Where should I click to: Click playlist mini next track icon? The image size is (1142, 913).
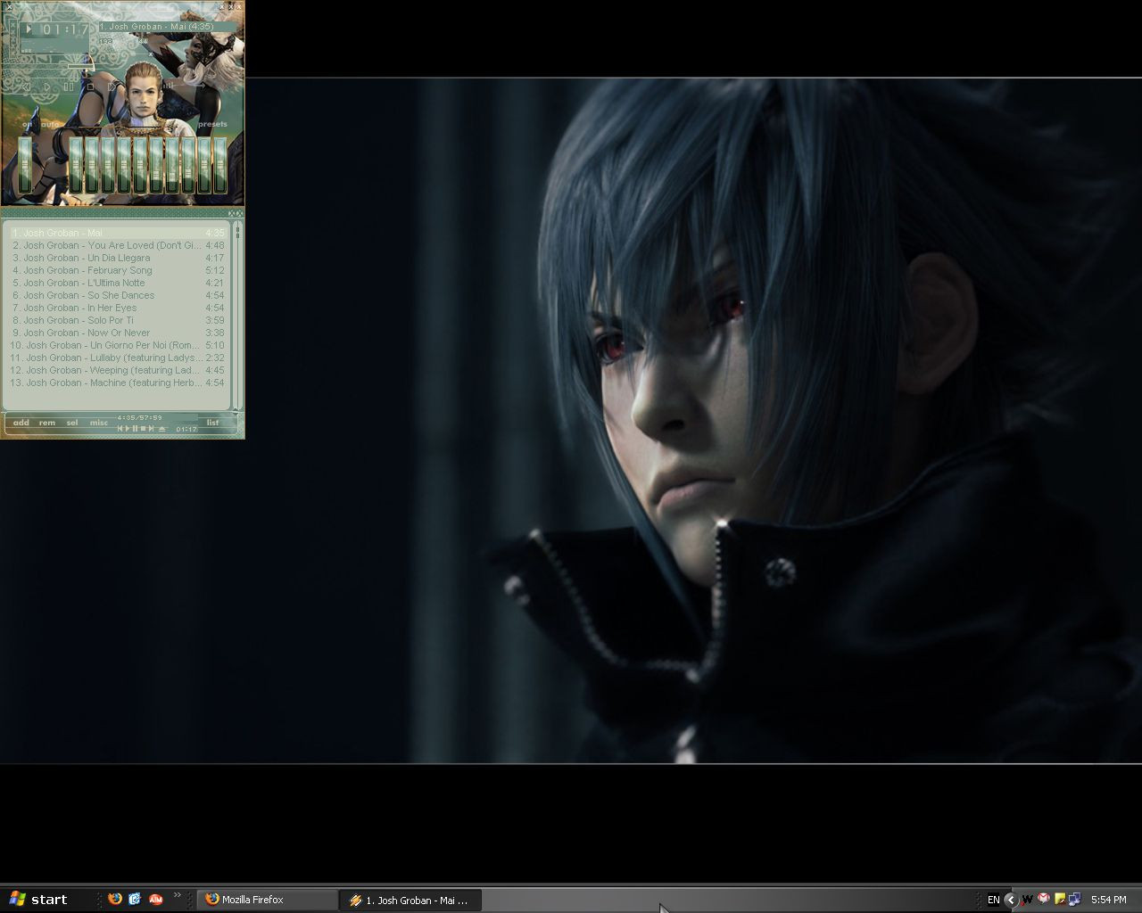point(151,429)
